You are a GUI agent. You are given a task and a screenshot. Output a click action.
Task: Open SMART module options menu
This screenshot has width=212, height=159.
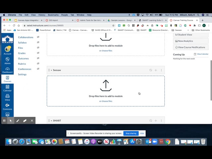tap(161, 121)
